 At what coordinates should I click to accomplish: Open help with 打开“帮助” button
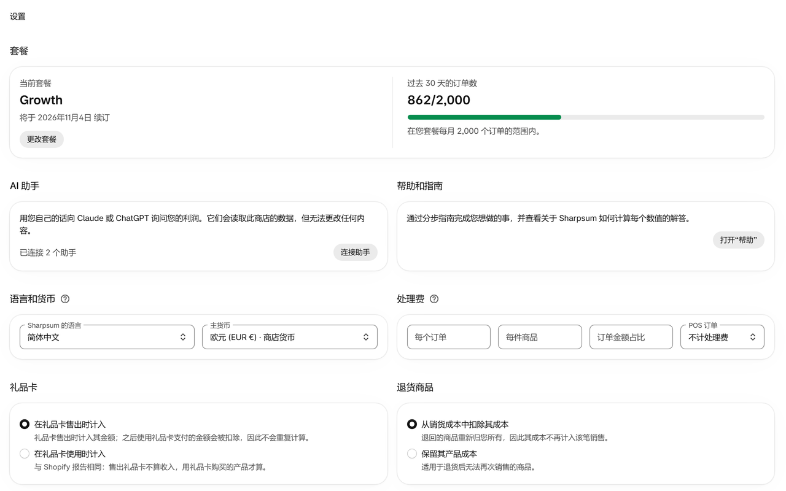tap(739, 240)
